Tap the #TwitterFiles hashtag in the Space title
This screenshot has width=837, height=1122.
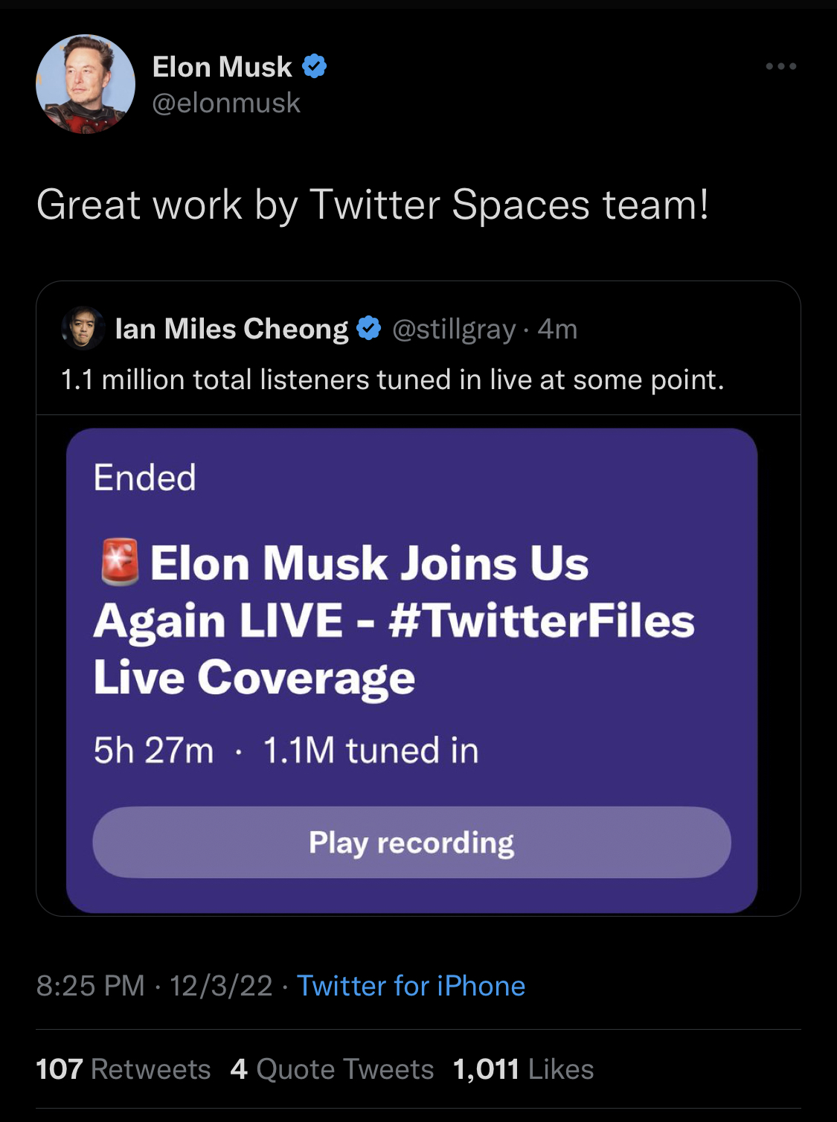(x=541, y=621)
